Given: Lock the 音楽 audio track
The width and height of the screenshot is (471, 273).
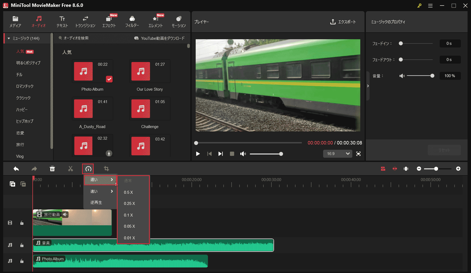Looking at the screenshot, I should pos(22,245).
